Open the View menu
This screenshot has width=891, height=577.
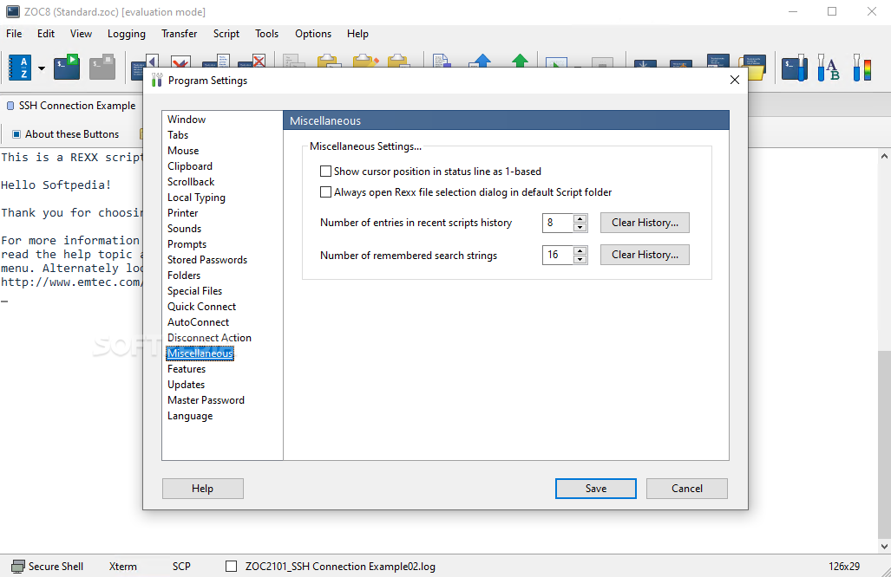(x=81, y=34)
